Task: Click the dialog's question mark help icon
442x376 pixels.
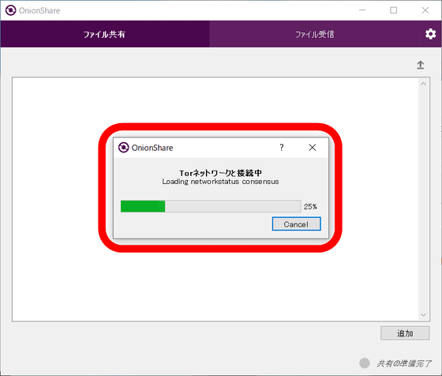Action: pyautogui.click(x=281, y=147)
